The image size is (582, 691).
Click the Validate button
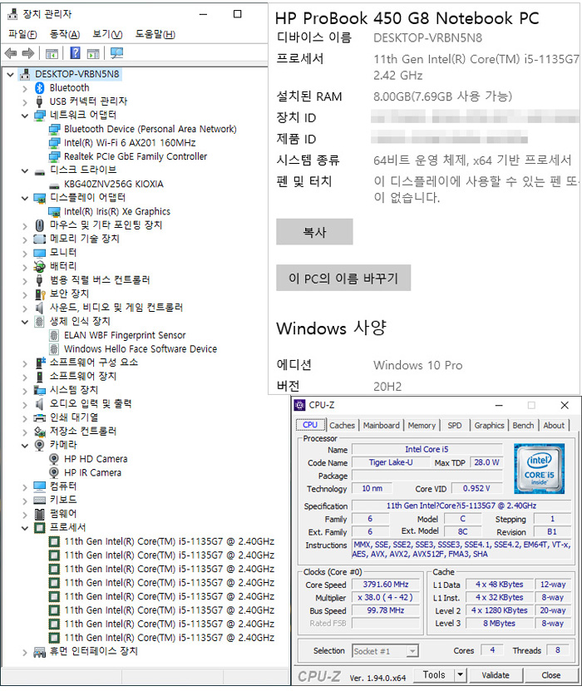pos(496,674)
